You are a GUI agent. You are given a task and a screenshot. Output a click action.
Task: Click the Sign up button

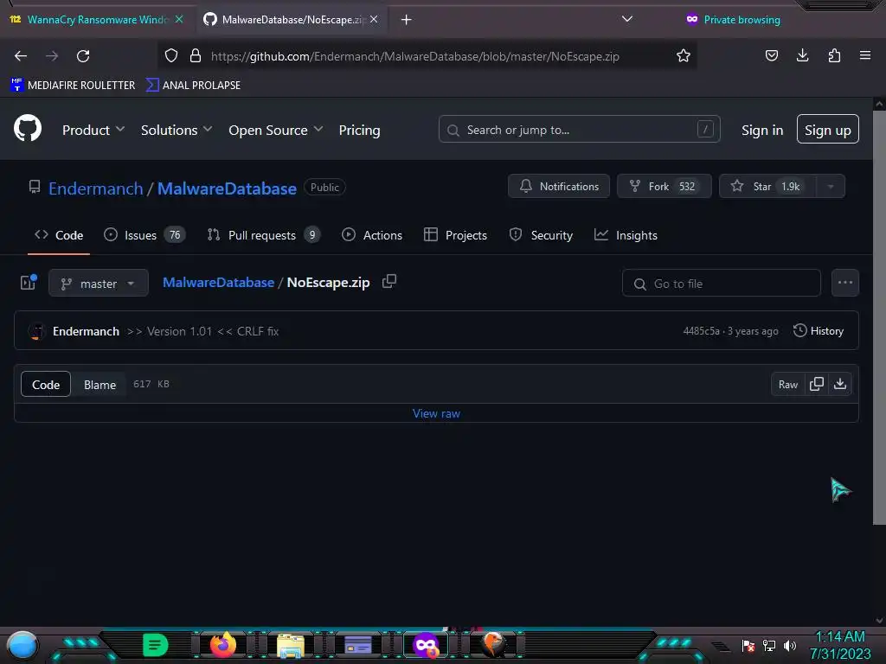(x=828, y=130)
